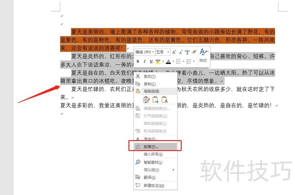Click the scissors cut icon
Screen dimensions: 295x195
click(138, 77)
